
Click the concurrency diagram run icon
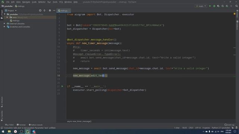click(227, 6)
